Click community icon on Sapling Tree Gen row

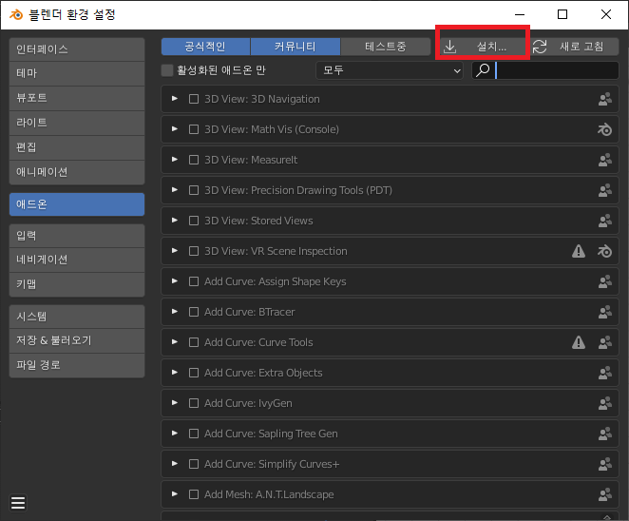605,434
